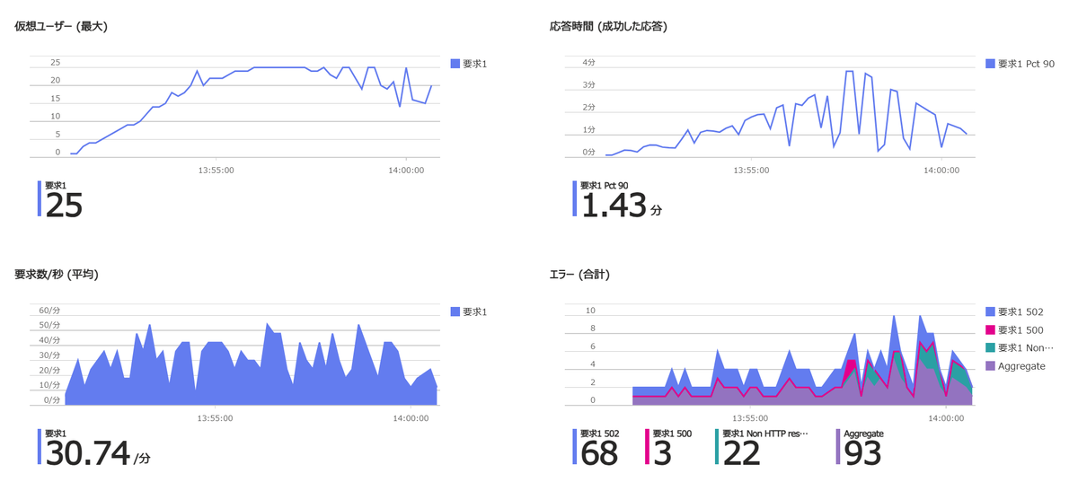Click the 15 y-axis label in 仮想ユーザー chart
Viewport: 1078px width, 482px height.
[55, 98]
